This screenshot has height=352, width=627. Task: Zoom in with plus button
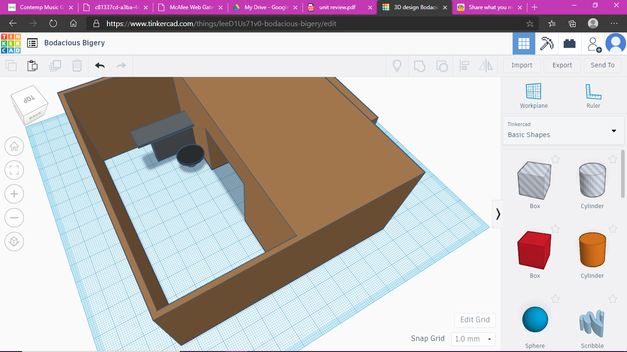point(14,194)
